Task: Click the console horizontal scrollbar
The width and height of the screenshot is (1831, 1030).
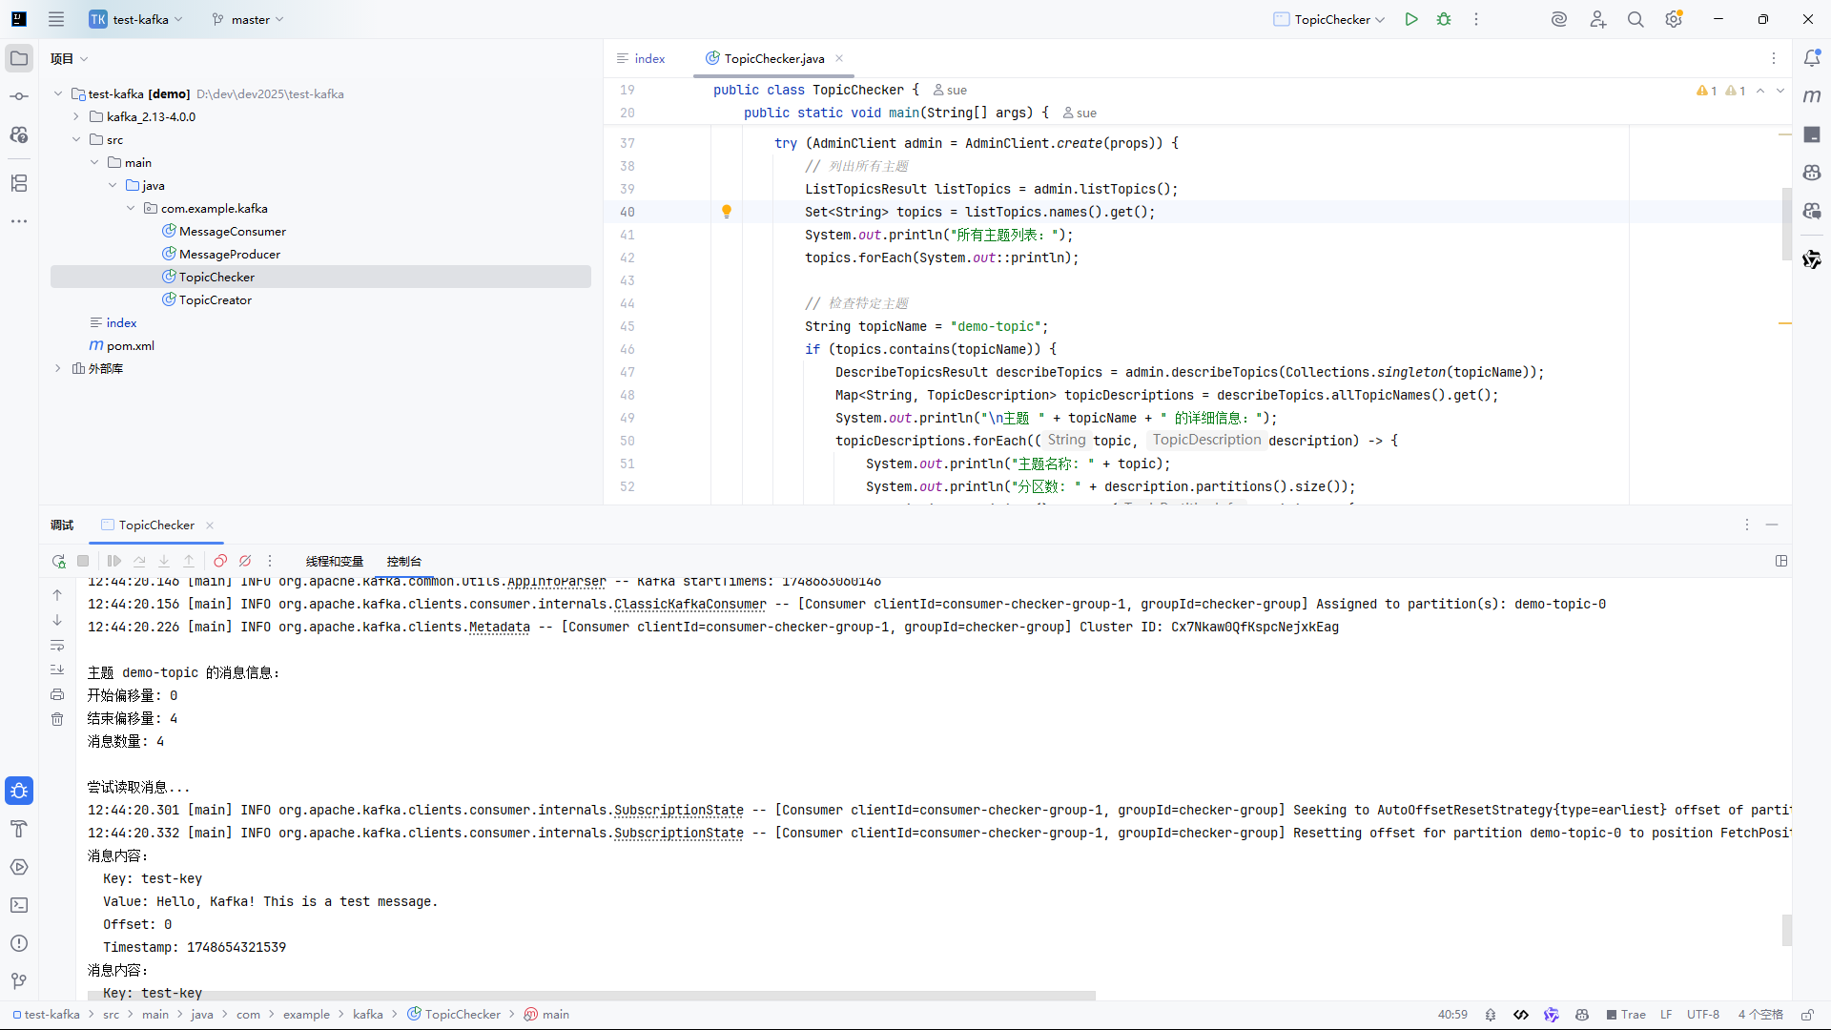Action: click(x=591, y=996)
